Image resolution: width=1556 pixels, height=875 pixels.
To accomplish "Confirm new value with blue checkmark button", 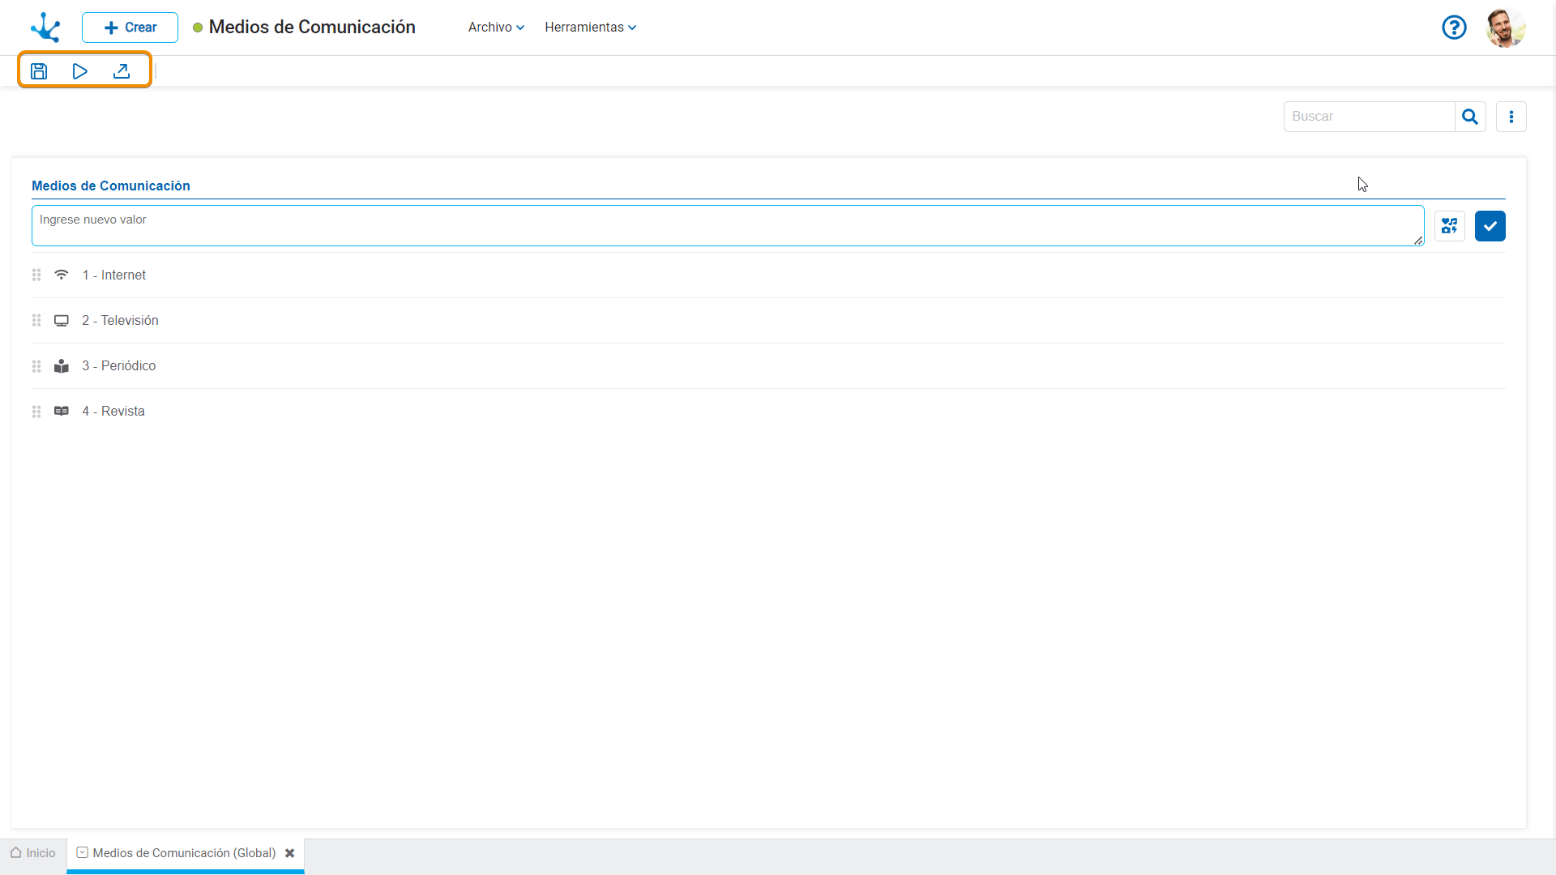I will pos(1490,226).
